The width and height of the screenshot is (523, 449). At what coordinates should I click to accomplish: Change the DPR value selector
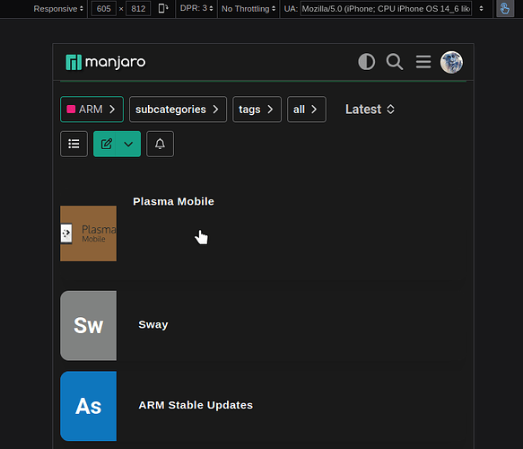(196, 8)
